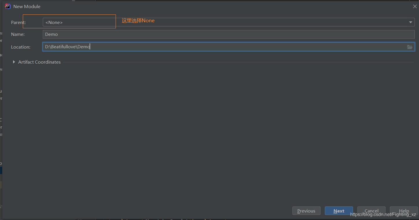Open the Parent module dropdown
Viewport: 419px width, 220px height.
point(229,22)
